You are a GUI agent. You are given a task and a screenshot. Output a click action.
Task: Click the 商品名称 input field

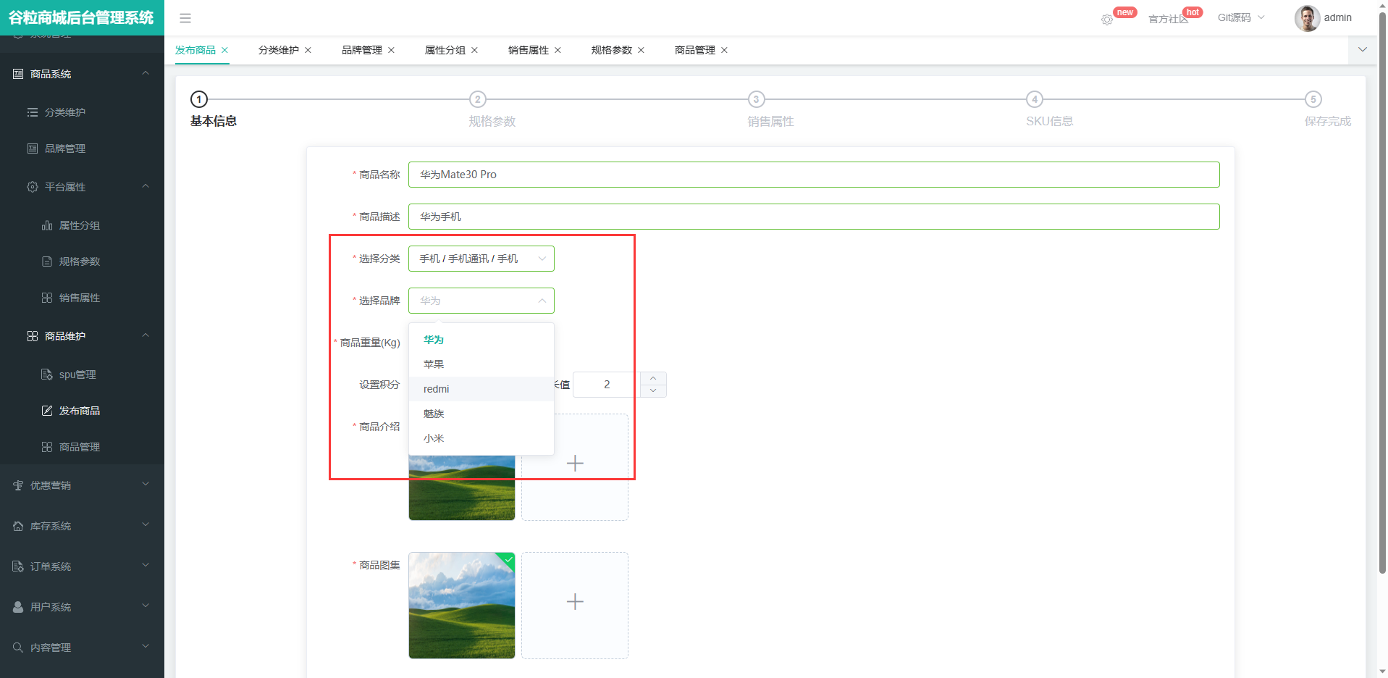pyautogui.click(x=813, y=175)
